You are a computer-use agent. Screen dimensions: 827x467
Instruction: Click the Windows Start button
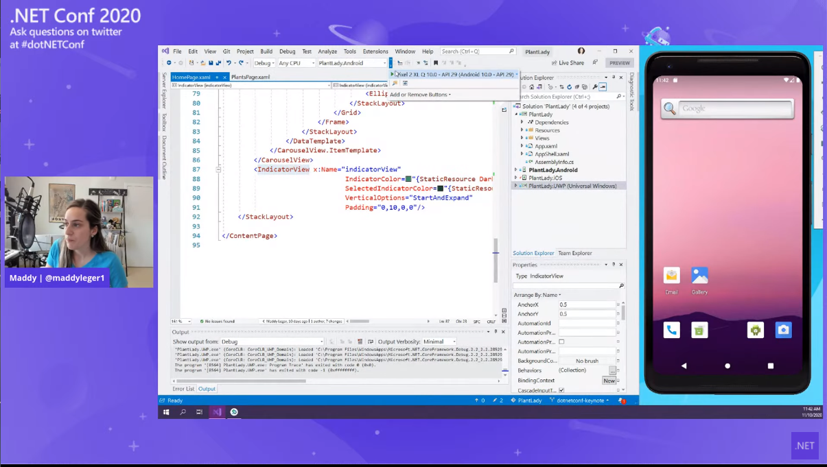tap(166, 412)
